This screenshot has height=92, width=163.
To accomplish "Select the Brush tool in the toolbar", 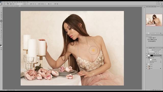I will 1,21.
